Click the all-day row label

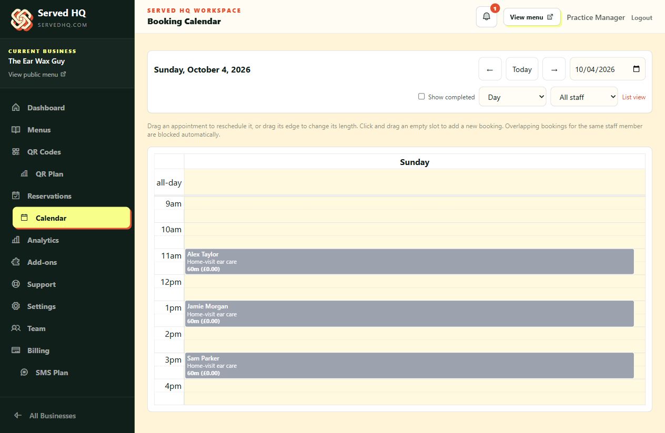point(169,183)
